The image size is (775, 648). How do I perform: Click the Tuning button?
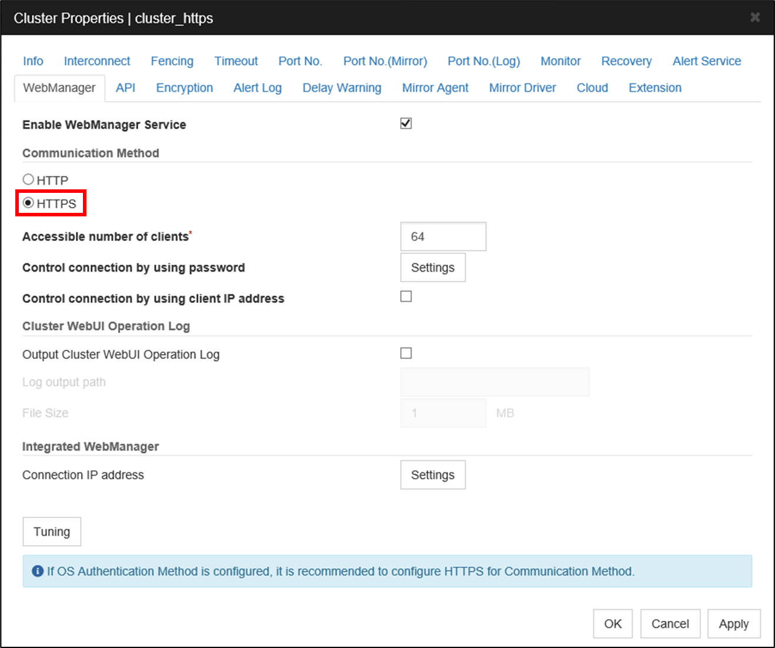[52, 531]
